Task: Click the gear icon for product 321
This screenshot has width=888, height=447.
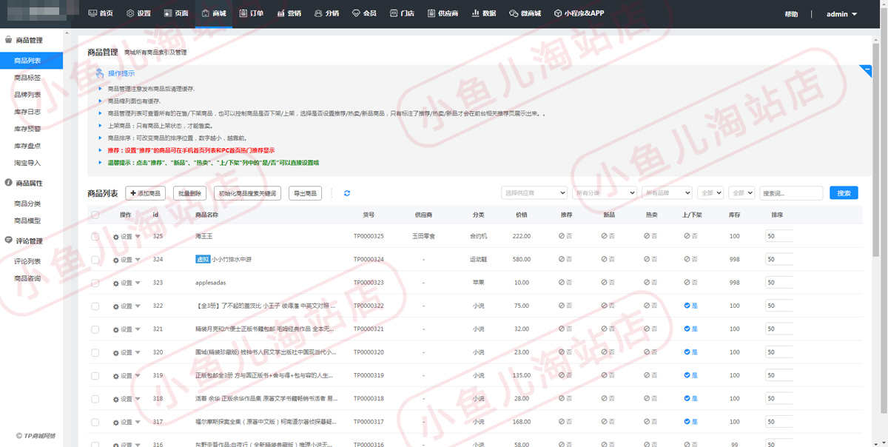Action: coord(116,329)
